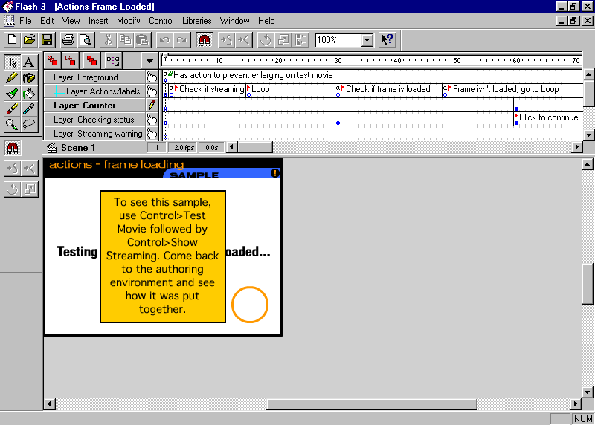595x425 pixels.
Task: Select the Brush tool
Action: pos(13,94)
